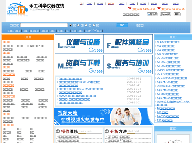Click the red telephone icon before 021-51001666
Screen dimensions: 192x143
tap(130, 8)
